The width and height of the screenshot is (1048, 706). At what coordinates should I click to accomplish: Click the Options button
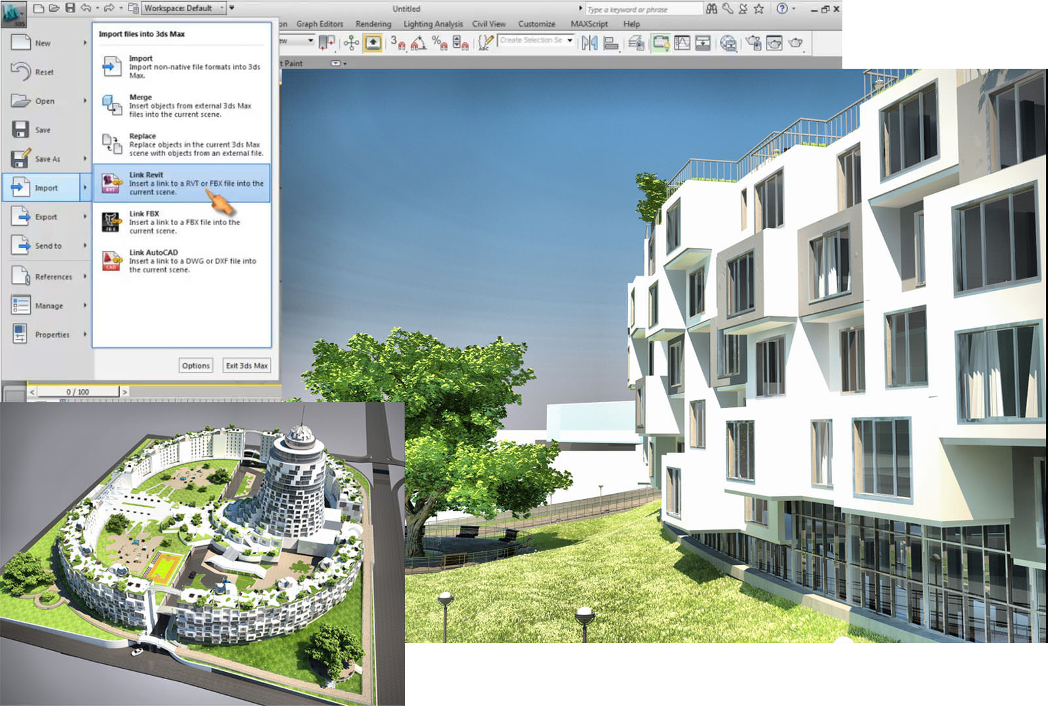coord(196,365)
